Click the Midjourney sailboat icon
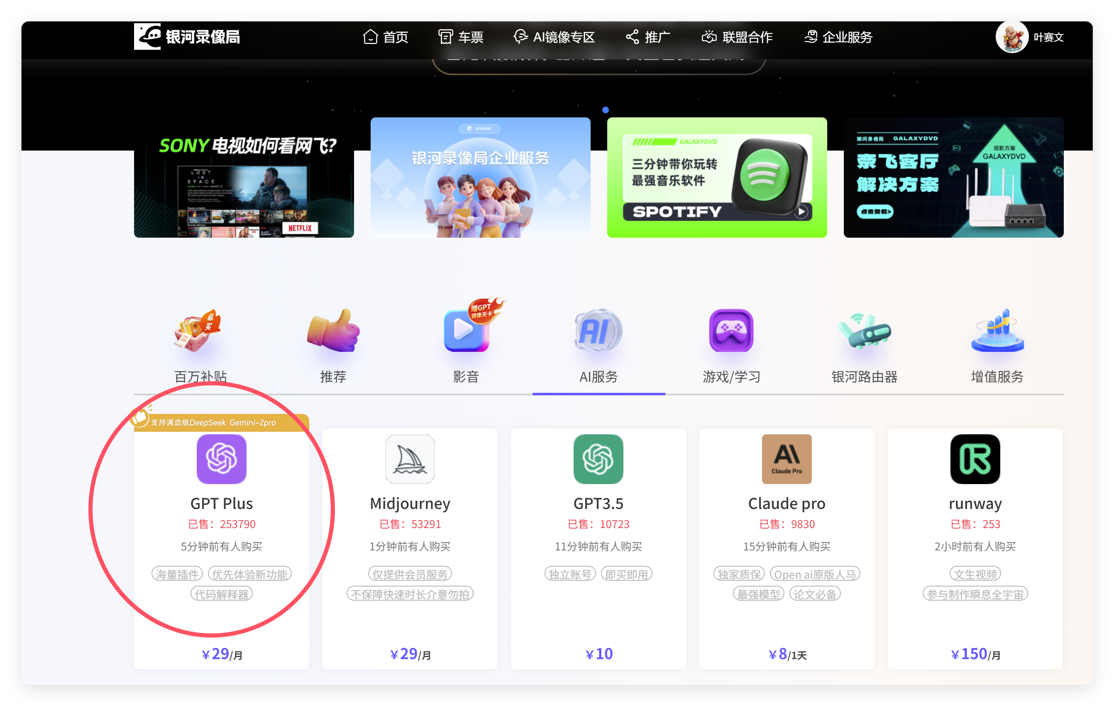Screen dimensions: 1114x706 coord(410,459)
